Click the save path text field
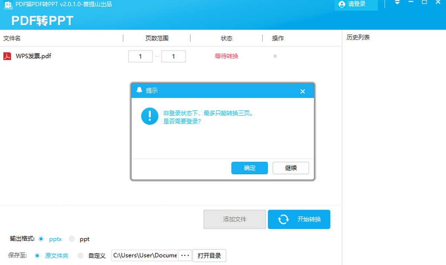This screenshot has height=265, width=446. (x=145, y=256)
